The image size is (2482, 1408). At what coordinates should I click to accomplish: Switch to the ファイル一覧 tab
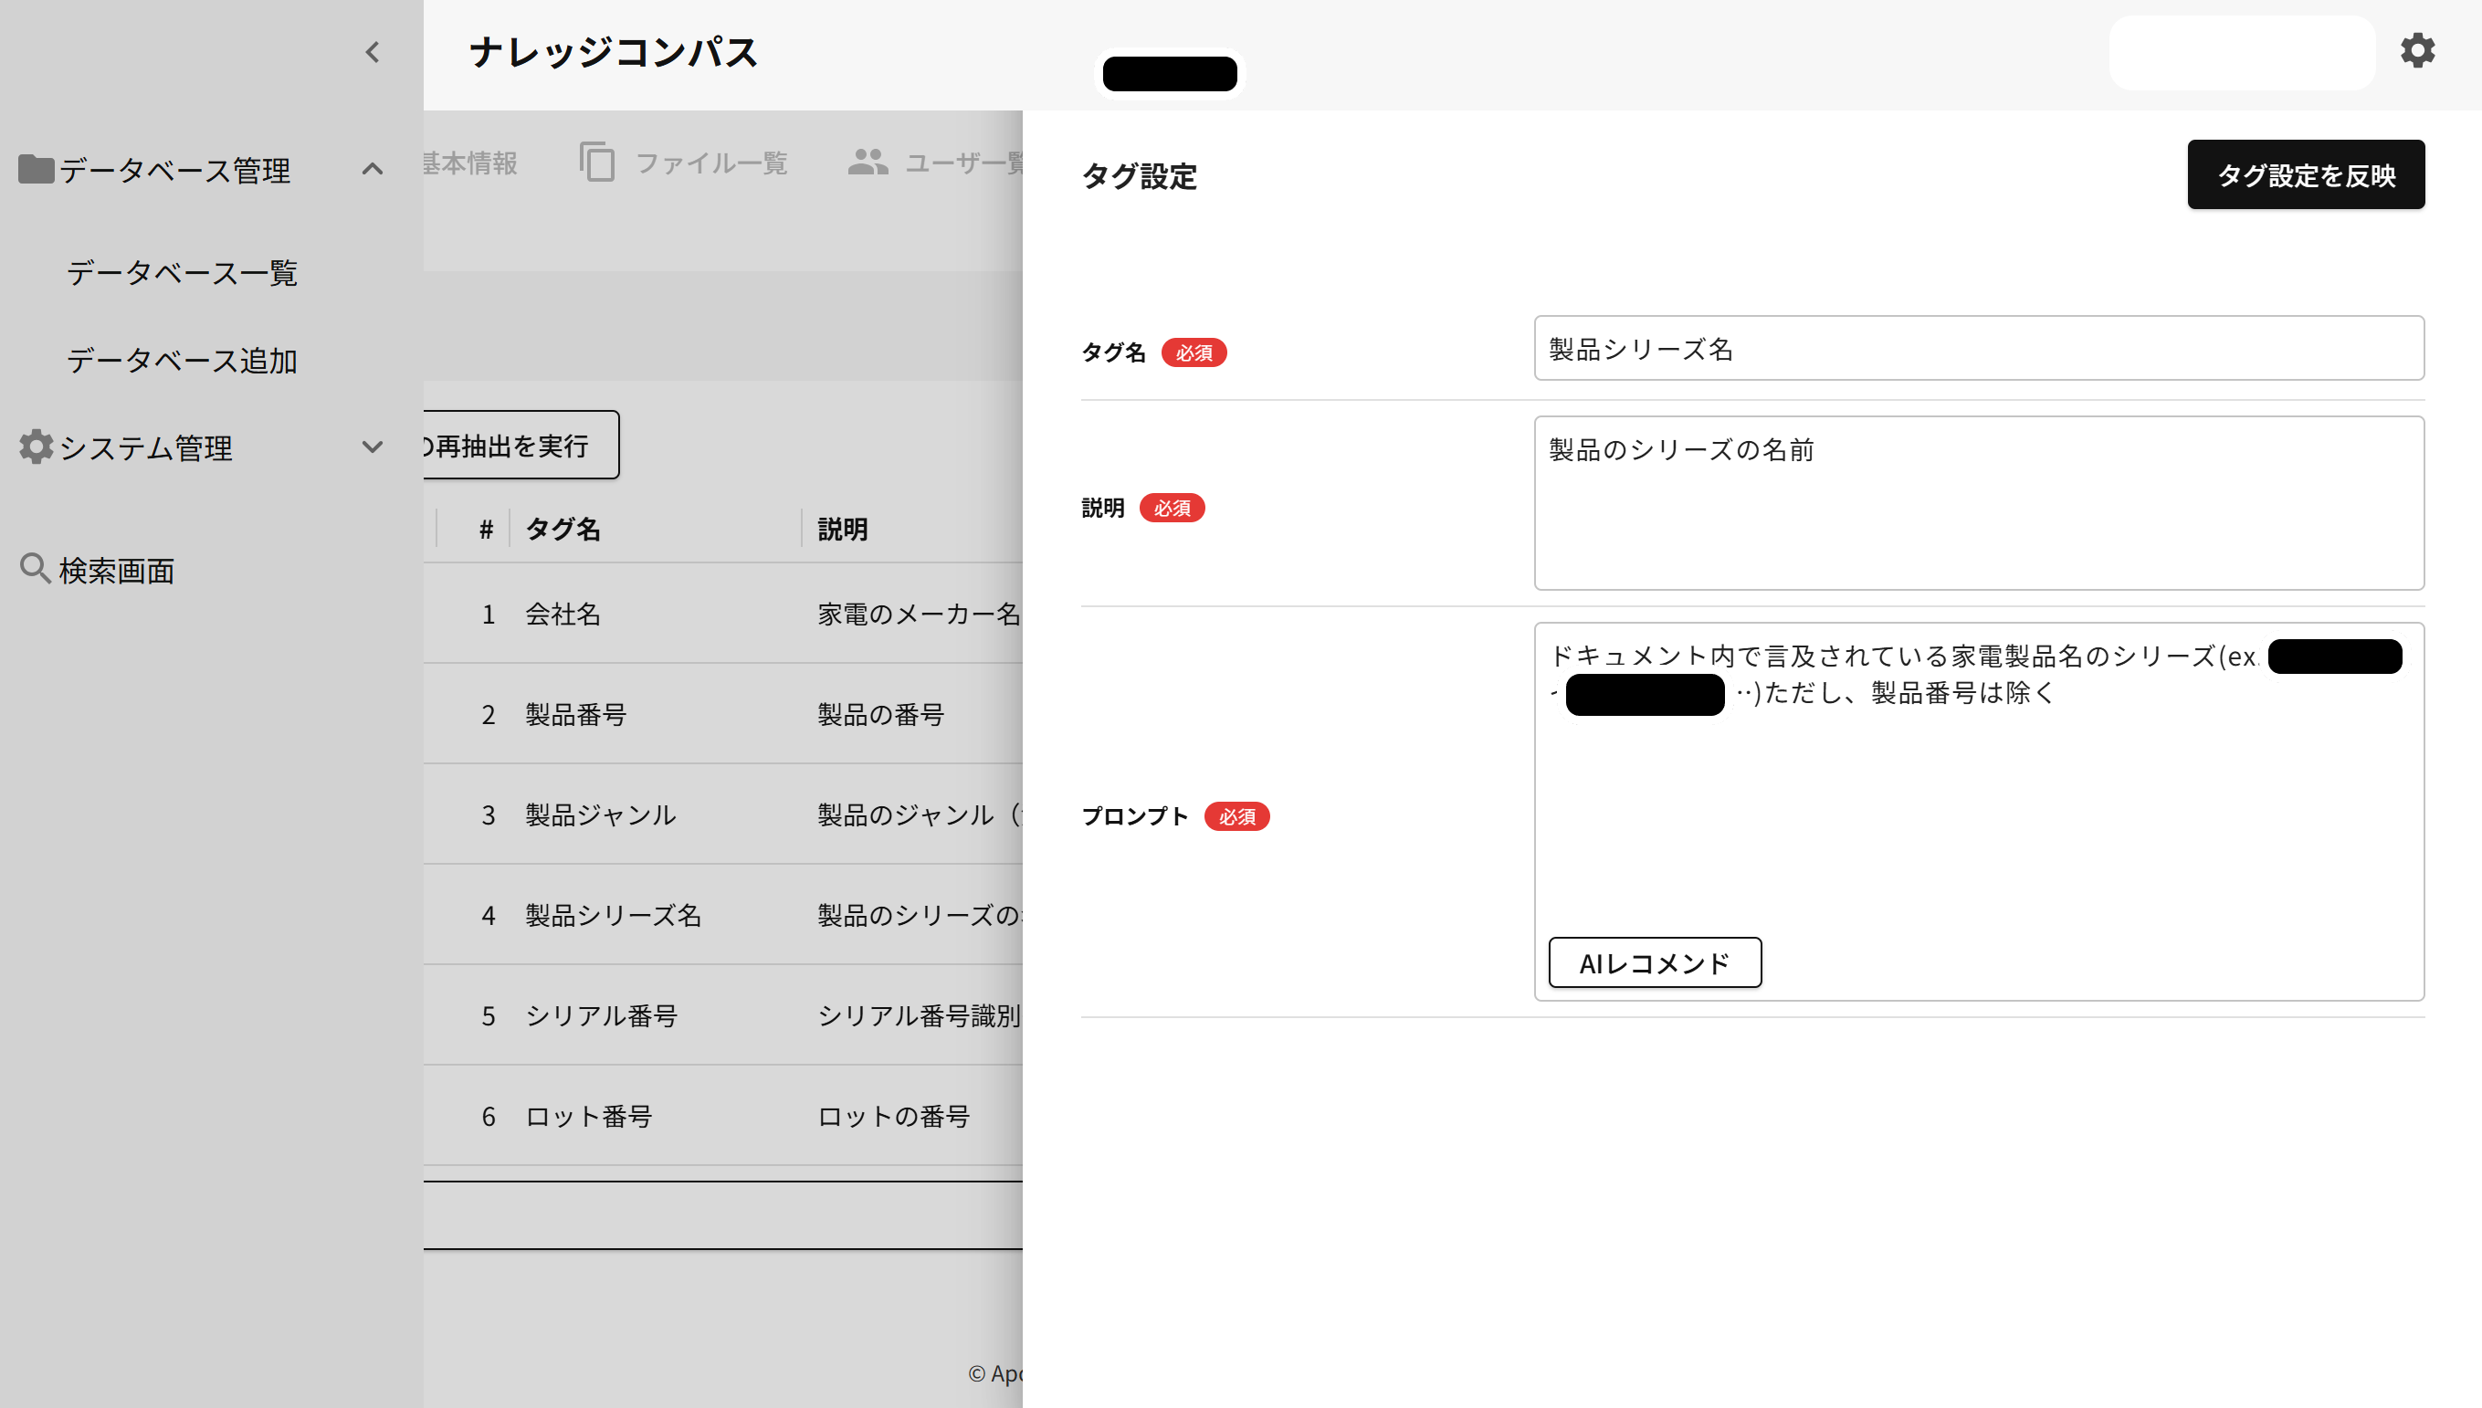pos(710,163)
